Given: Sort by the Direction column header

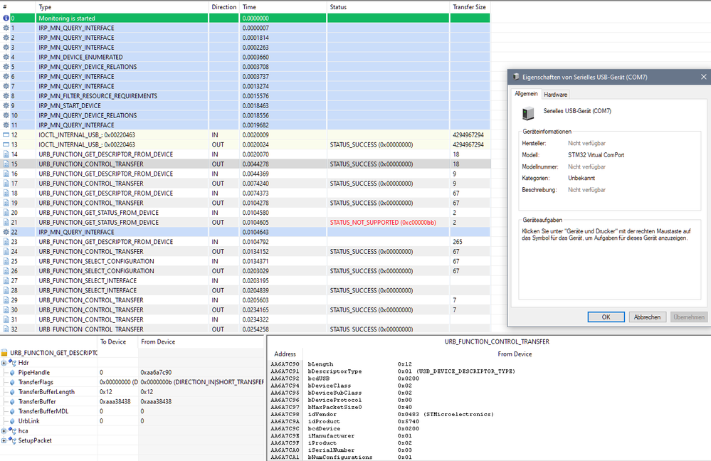Looking at the screenshot, I should 224,7.
